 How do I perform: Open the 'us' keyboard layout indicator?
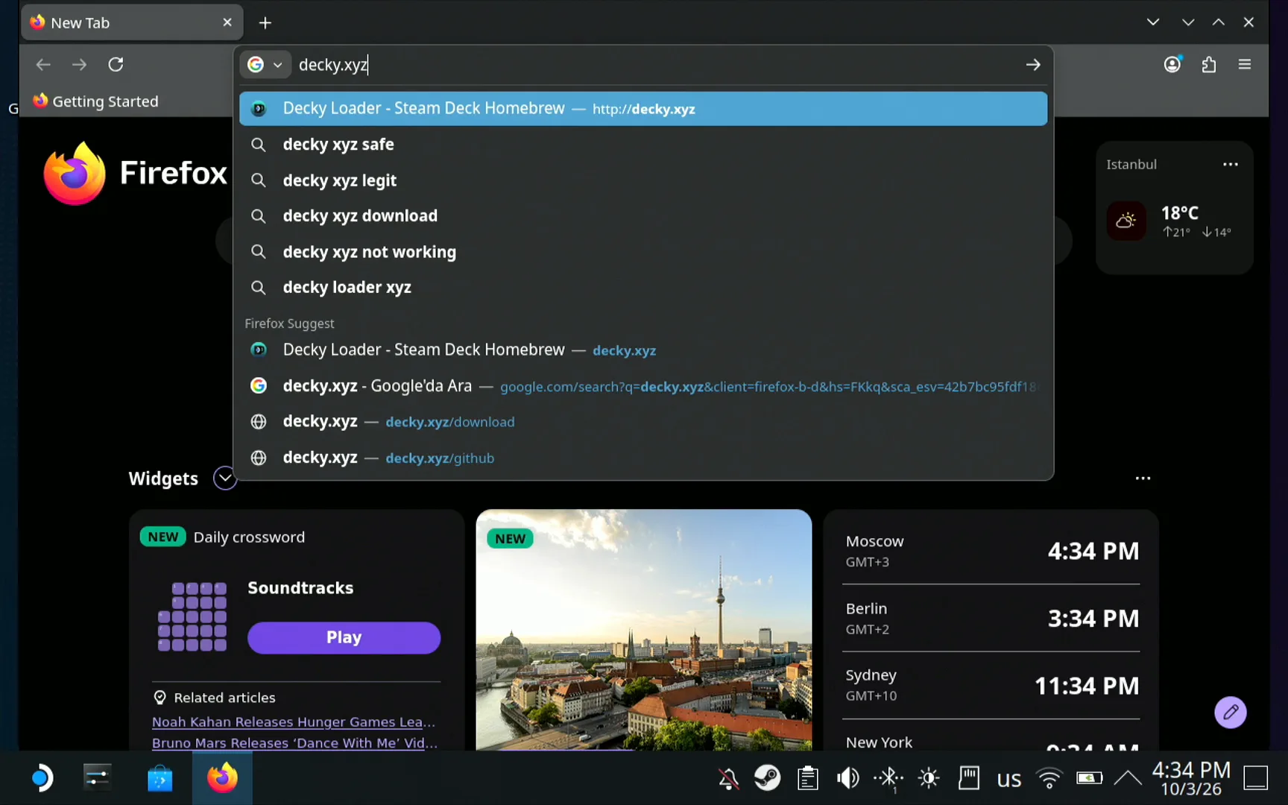click(1009, 779)
